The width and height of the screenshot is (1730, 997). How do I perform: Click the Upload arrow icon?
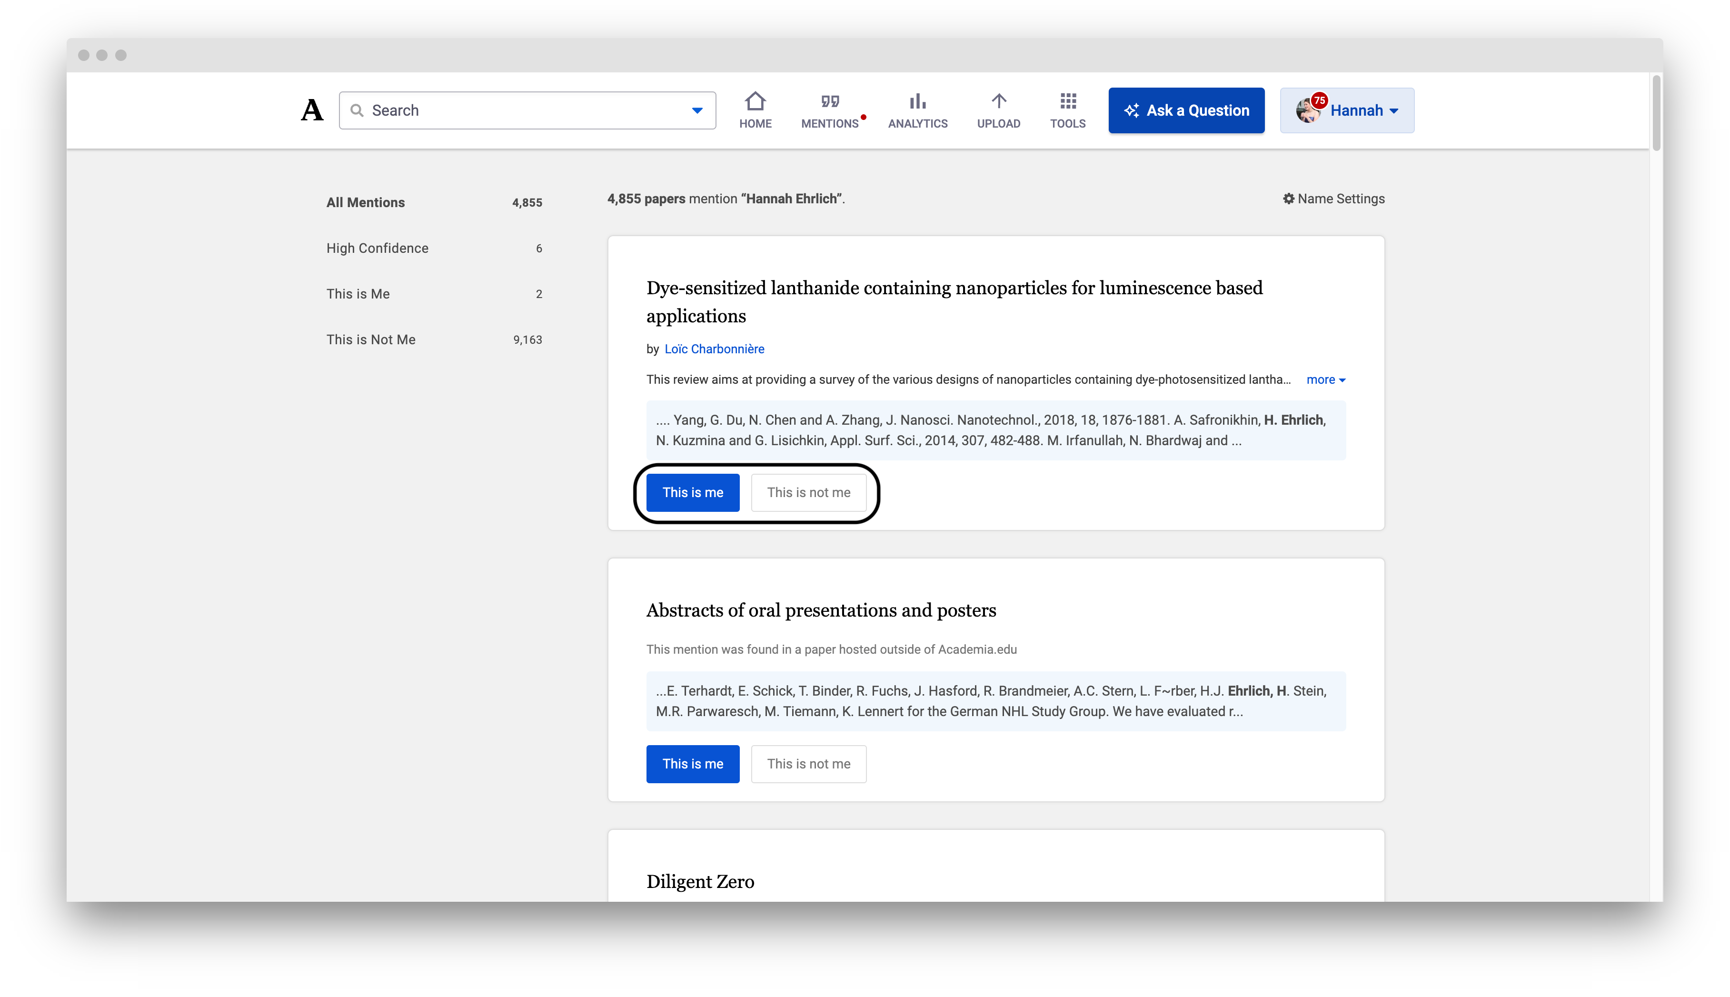tap(998, 101)
